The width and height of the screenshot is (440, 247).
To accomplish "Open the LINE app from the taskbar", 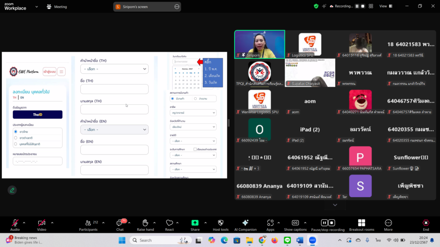I will [287, 240].
